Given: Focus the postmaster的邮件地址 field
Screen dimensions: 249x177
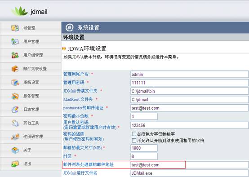Looking at the screenshot, I should tap(190, 108).
